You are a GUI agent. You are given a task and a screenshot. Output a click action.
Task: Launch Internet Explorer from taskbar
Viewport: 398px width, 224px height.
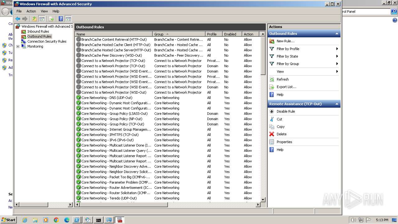pos(25,220)
